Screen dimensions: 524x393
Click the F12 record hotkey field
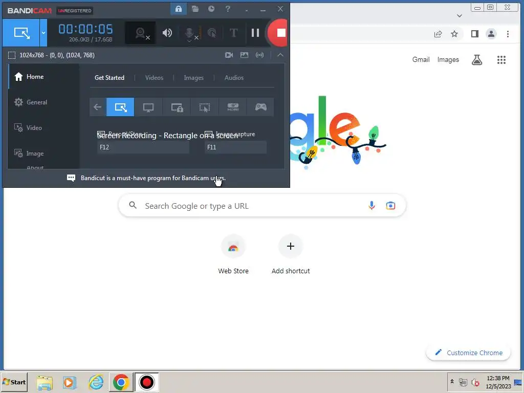(x=143, y=147)
